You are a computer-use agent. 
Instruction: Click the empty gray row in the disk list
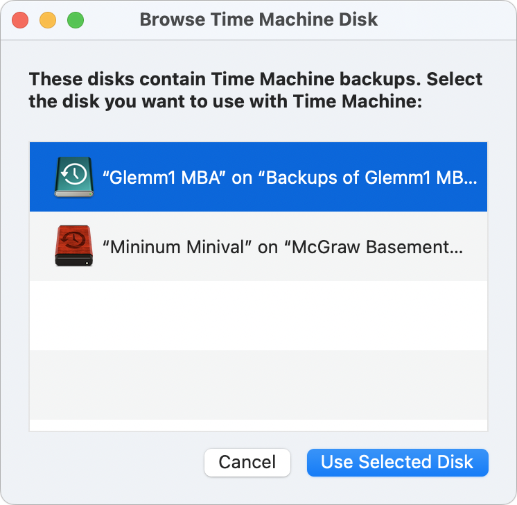tap(258, 385)
